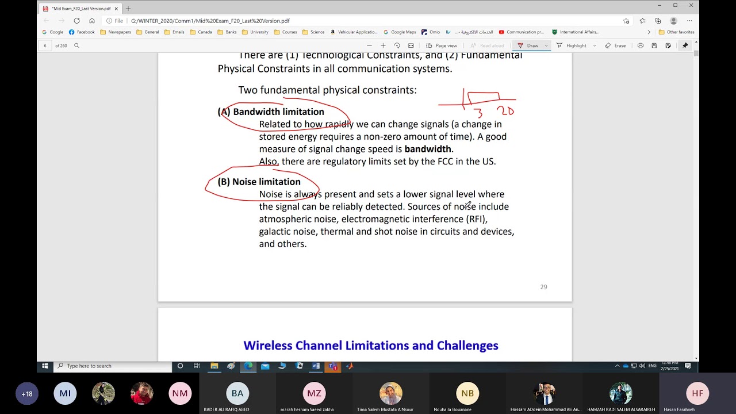Switch to Microsoft Edge on taskbar
The image size is (736, 414).
point(248,366)
